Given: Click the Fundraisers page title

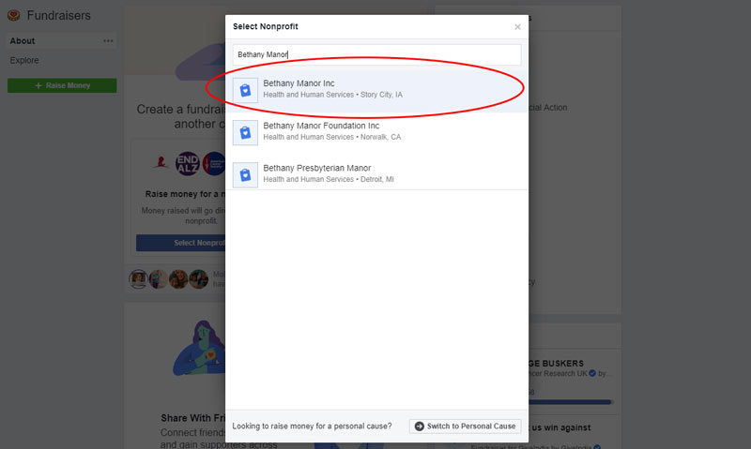Looking at the screenshot, I should (x=58, y=15).
